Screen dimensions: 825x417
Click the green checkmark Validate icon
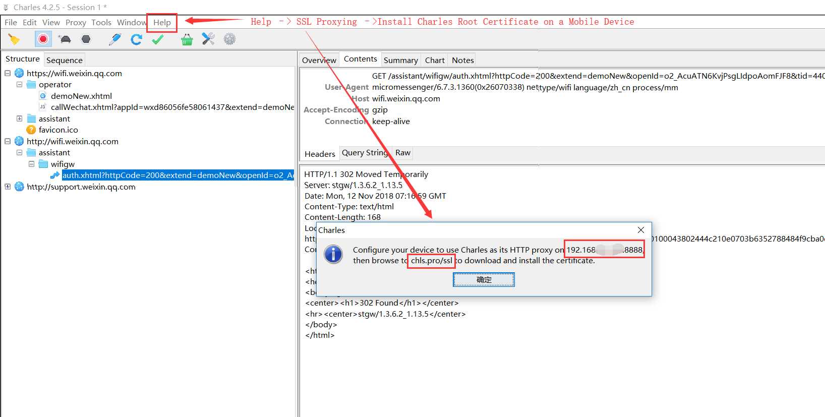(158, 39)
